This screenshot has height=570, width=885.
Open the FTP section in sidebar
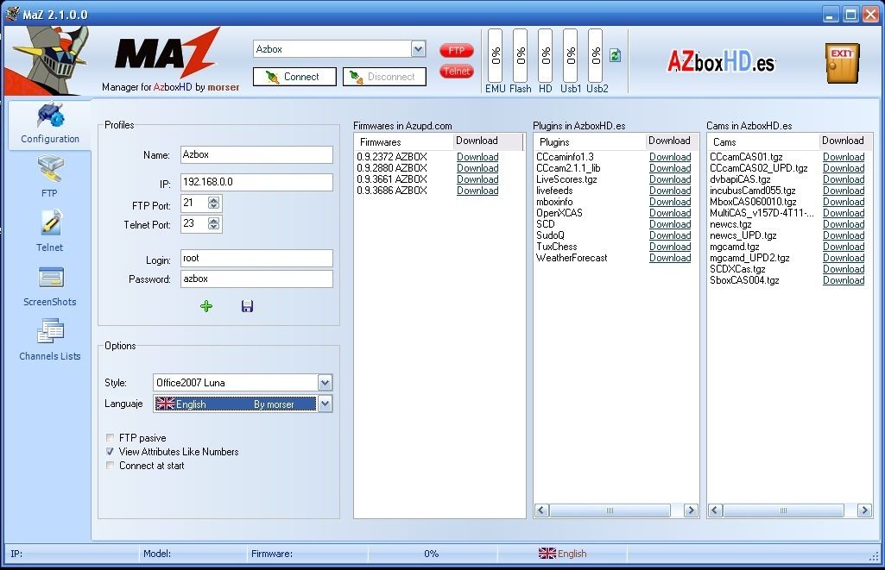point(50,176)
